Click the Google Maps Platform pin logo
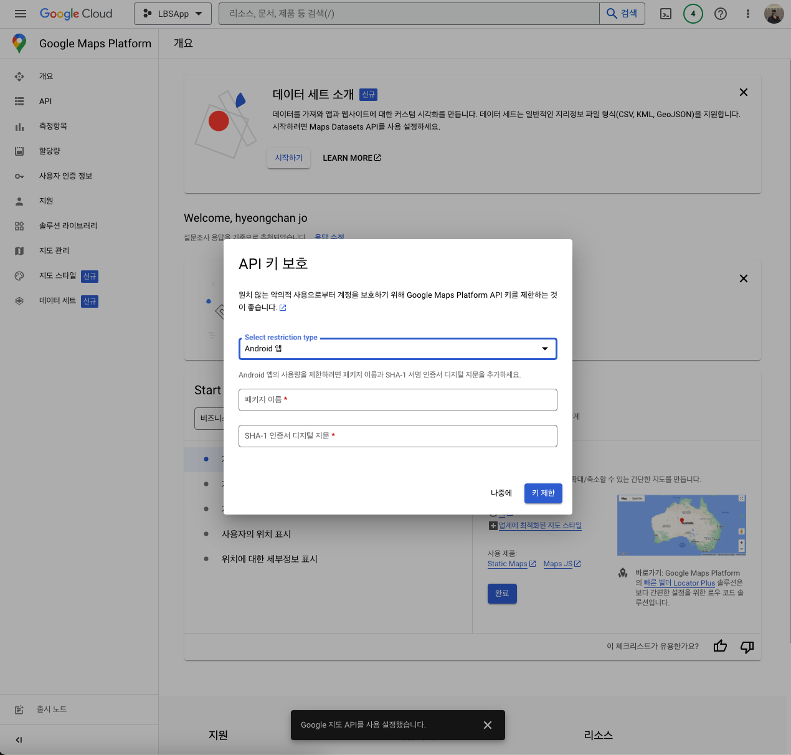The height and width of the screenshot is (755, 791). point(19,43)
